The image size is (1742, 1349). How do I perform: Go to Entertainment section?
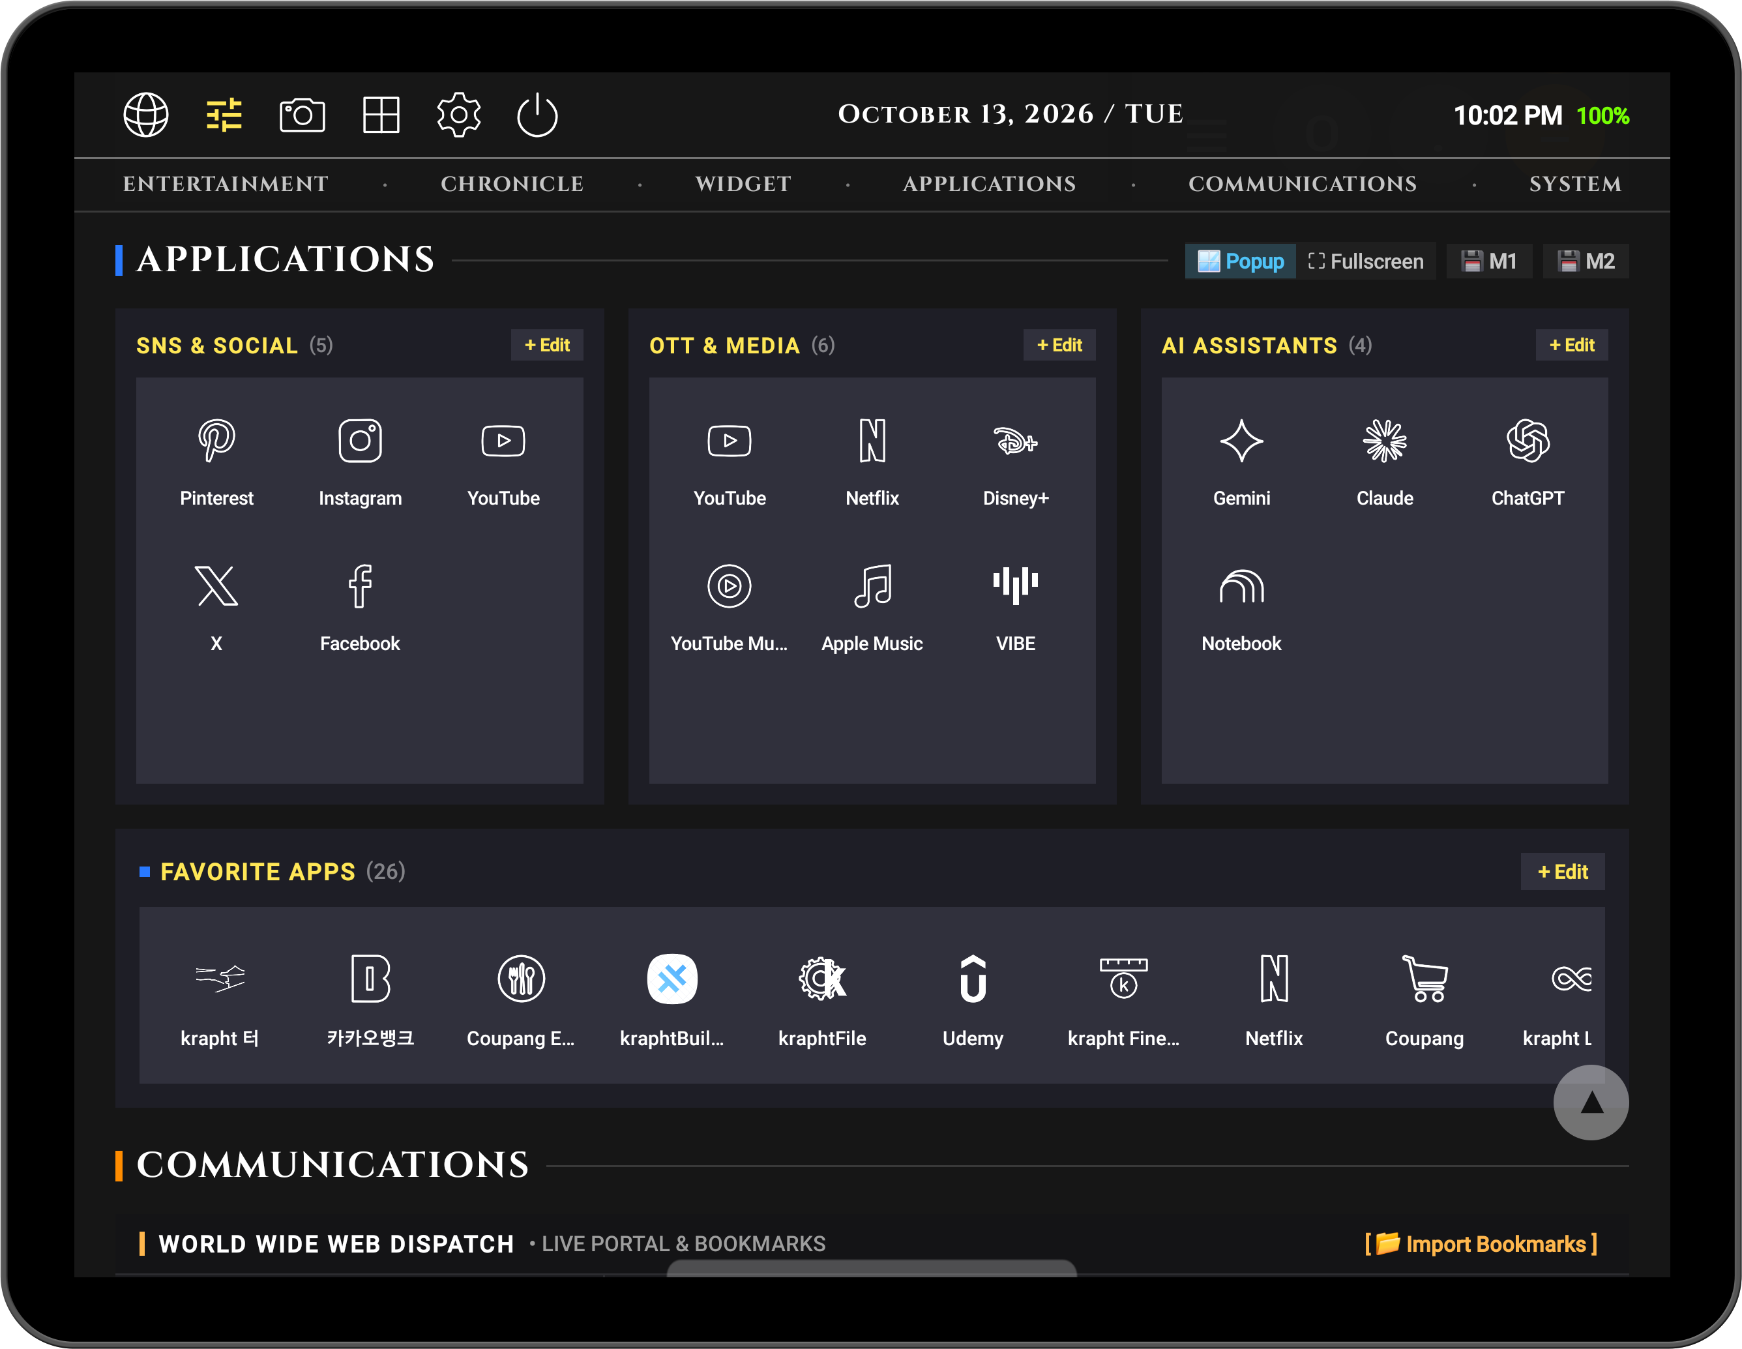pos(226,185)
